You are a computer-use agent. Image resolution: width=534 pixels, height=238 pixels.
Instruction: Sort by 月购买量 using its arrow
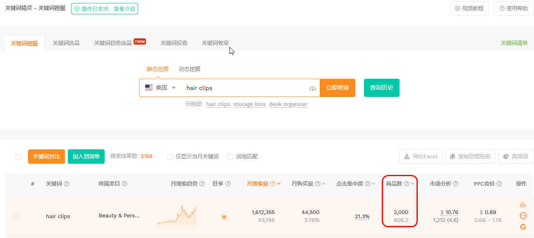(323, 184)
